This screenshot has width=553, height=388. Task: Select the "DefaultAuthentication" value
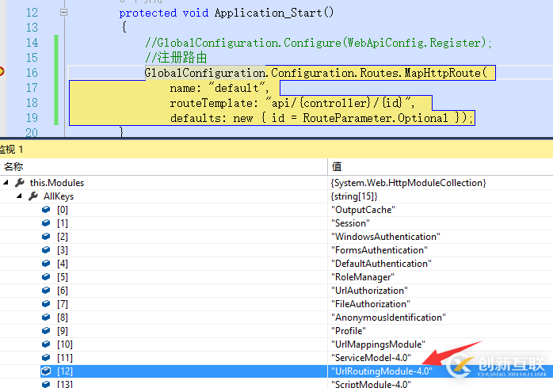(381, 263)
